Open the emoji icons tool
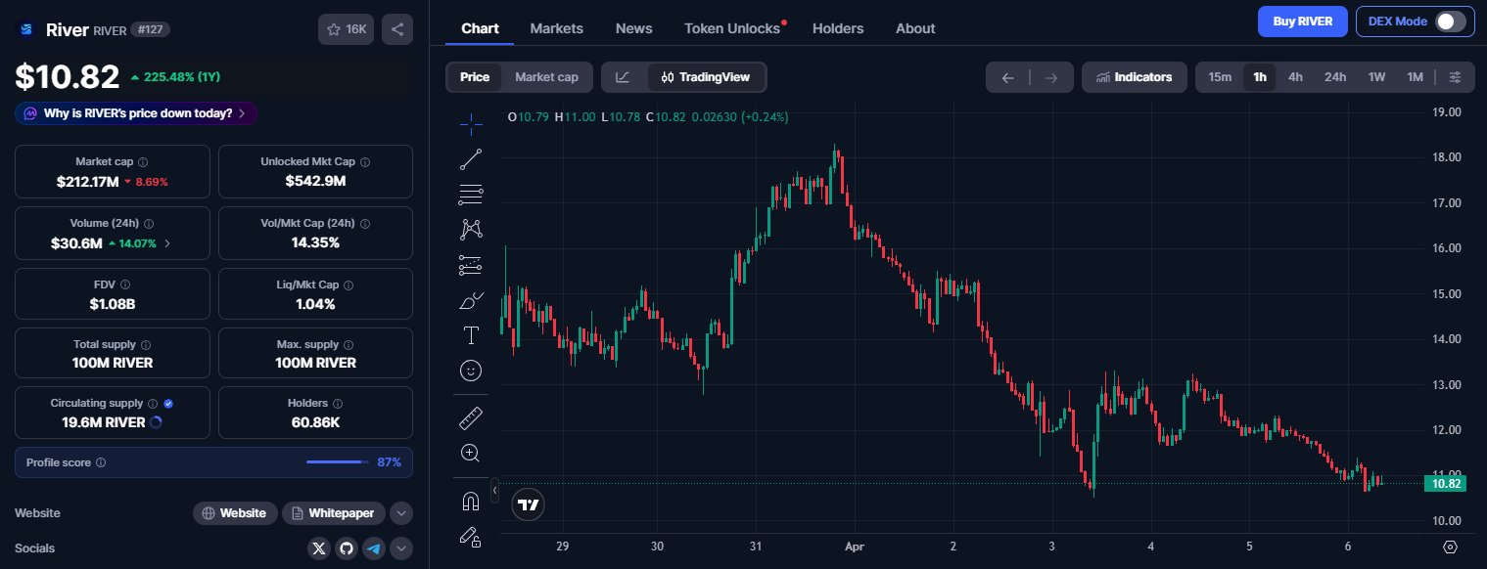Image resolution: width=1487 pixels, height=569 pixels. (x=471, y=371)
